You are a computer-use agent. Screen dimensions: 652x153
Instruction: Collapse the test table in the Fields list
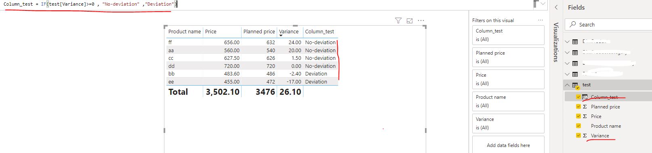tap(567, 85)
